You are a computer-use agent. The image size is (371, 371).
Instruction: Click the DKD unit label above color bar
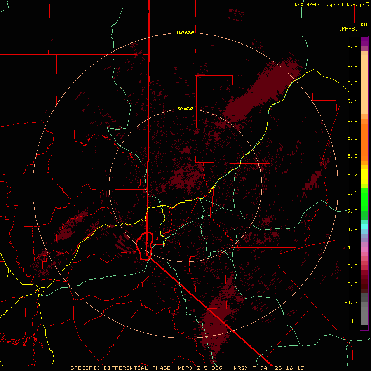point(362,25)
